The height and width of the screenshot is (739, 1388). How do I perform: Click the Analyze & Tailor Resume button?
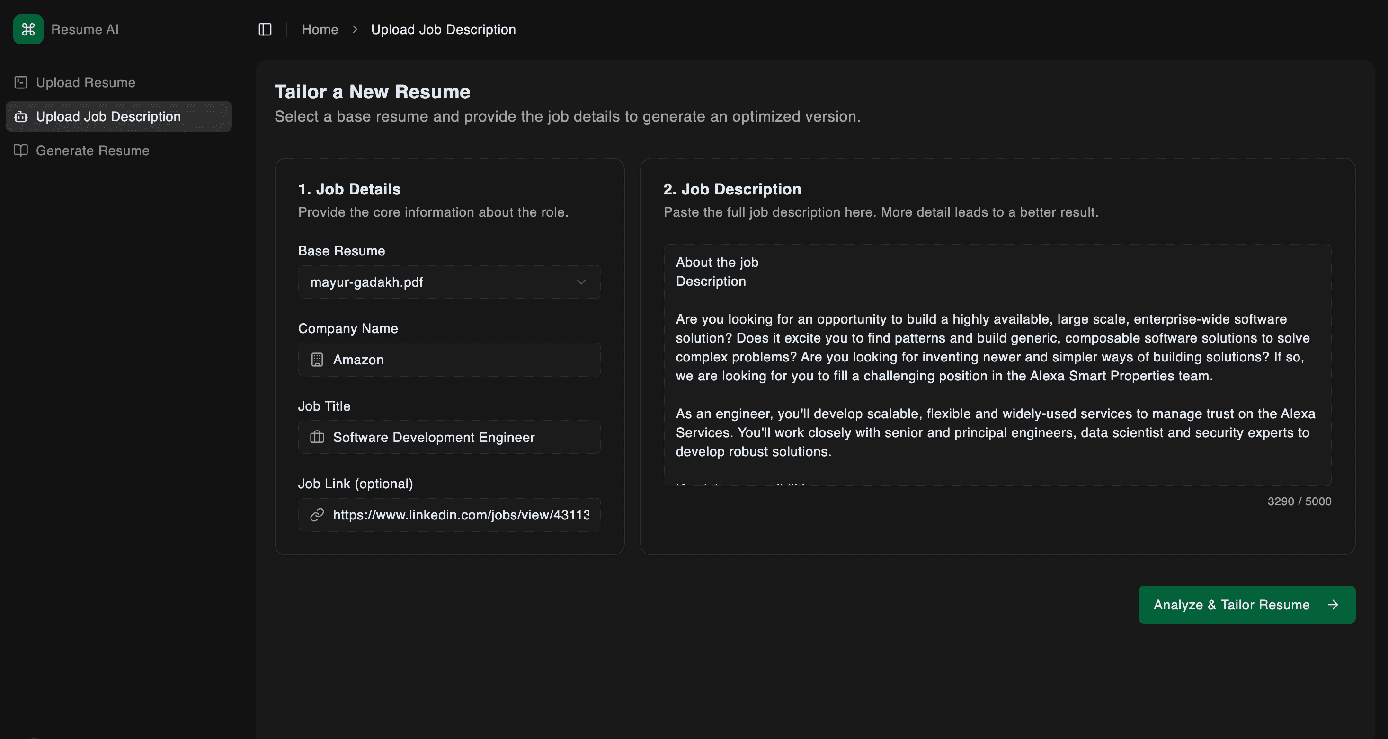[1246, 604]
